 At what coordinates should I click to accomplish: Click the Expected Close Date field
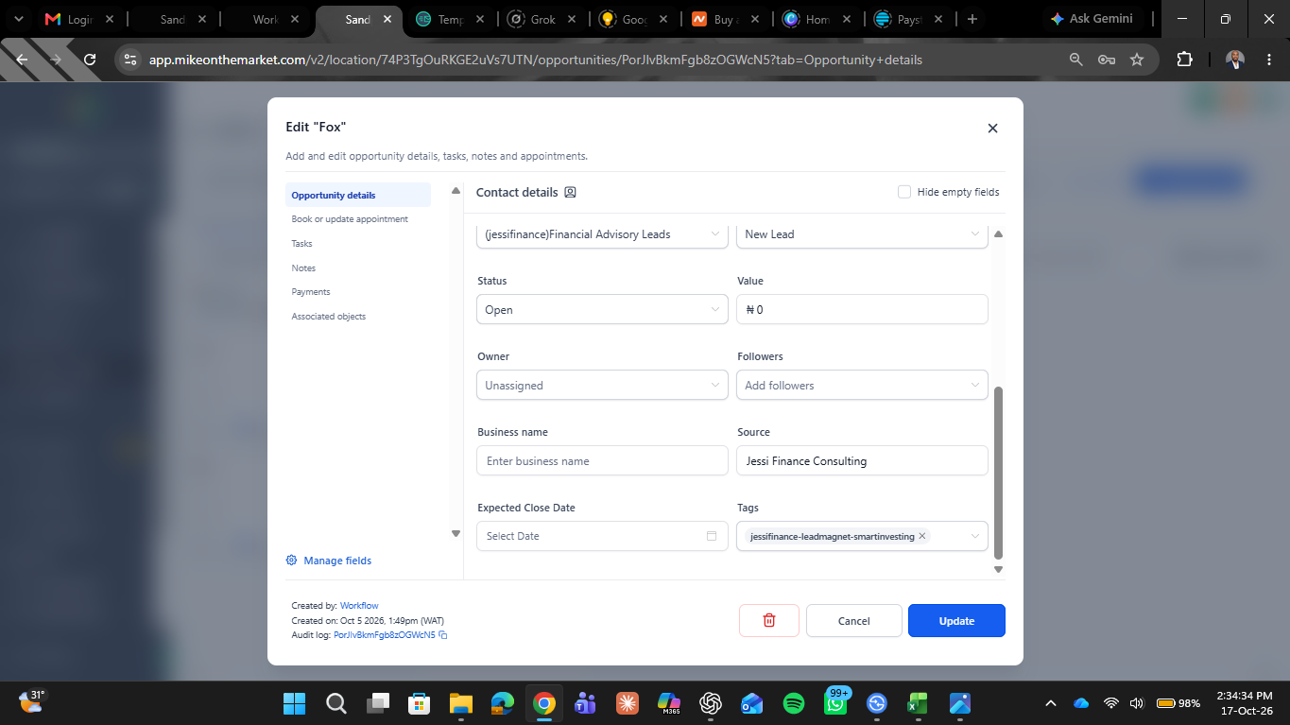pos(602,536)
